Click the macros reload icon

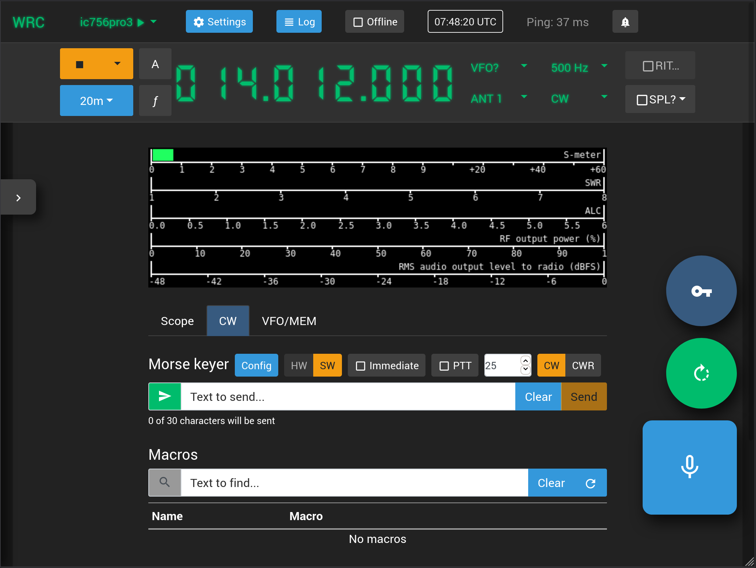590,483
